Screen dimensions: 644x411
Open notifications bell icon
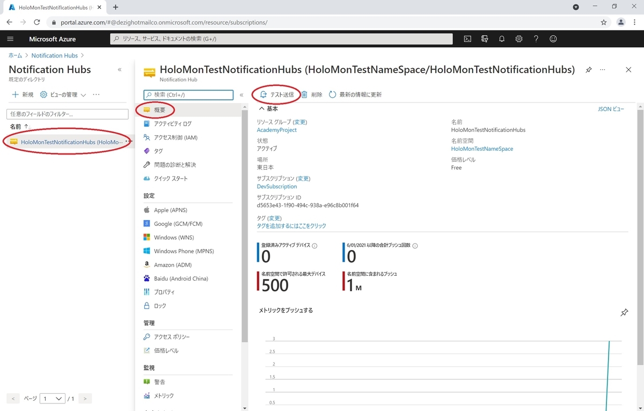[502, 39]
